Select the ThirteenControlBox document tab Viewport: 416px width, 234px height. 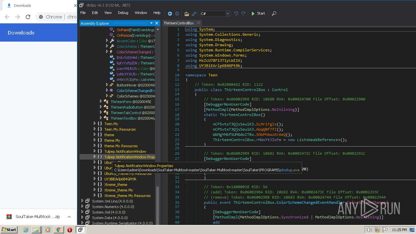(179, 23)
